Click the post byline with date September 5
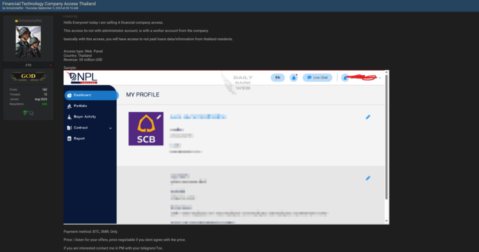 coord(40,8)
